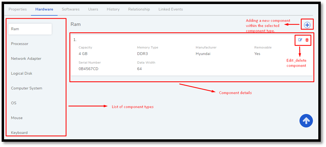Select Processor component type

(19, 44)
